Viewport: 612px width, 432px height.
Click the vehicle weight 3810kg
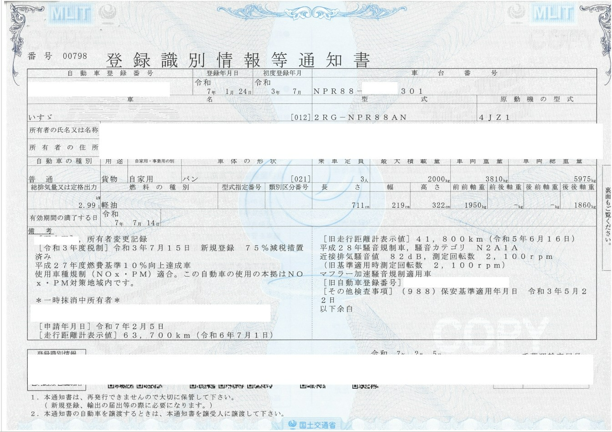point(497,180)
